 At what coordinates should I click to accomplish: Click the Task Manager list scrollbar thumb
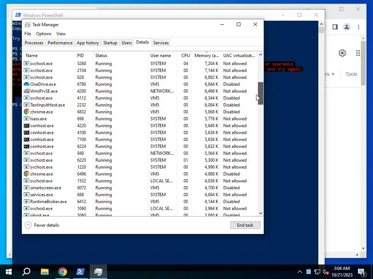260,93
